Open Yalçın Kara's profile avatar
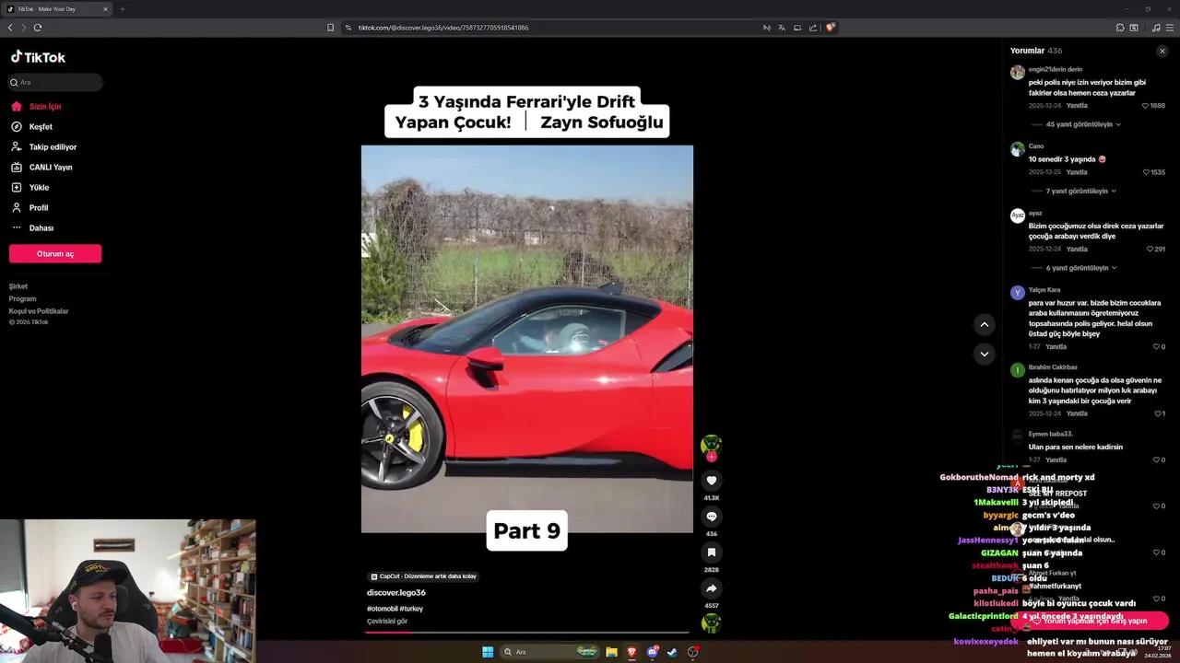Screen dimensions: 1180x663 click(x=1017, y=293)
